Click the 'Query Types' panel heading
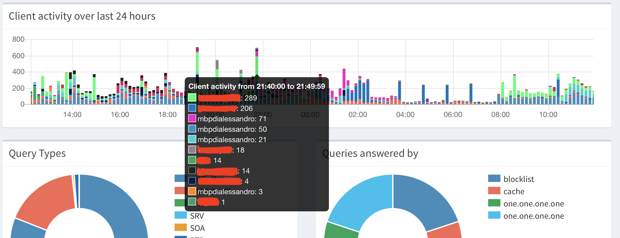 point(37,153)
